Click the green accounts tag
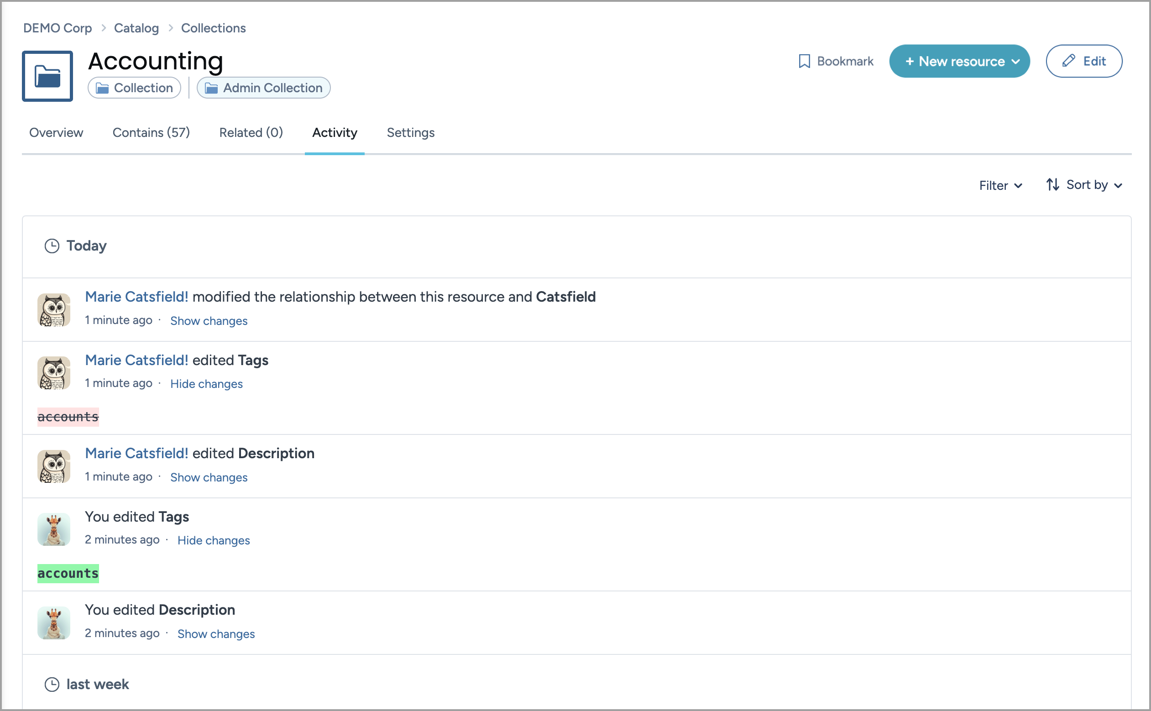Image resolution: width=1151 pixels, height=711 pixels. (68, 573)
